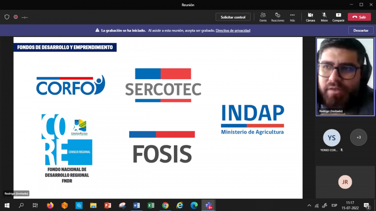
Task: Click the pen tray icon
Action: click(324, 205)
